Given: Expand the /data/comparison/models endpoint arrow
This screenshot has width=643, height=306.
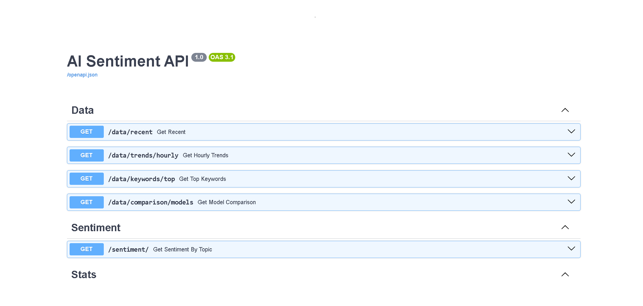Looking at the screenshot, I should coord(571,202).
